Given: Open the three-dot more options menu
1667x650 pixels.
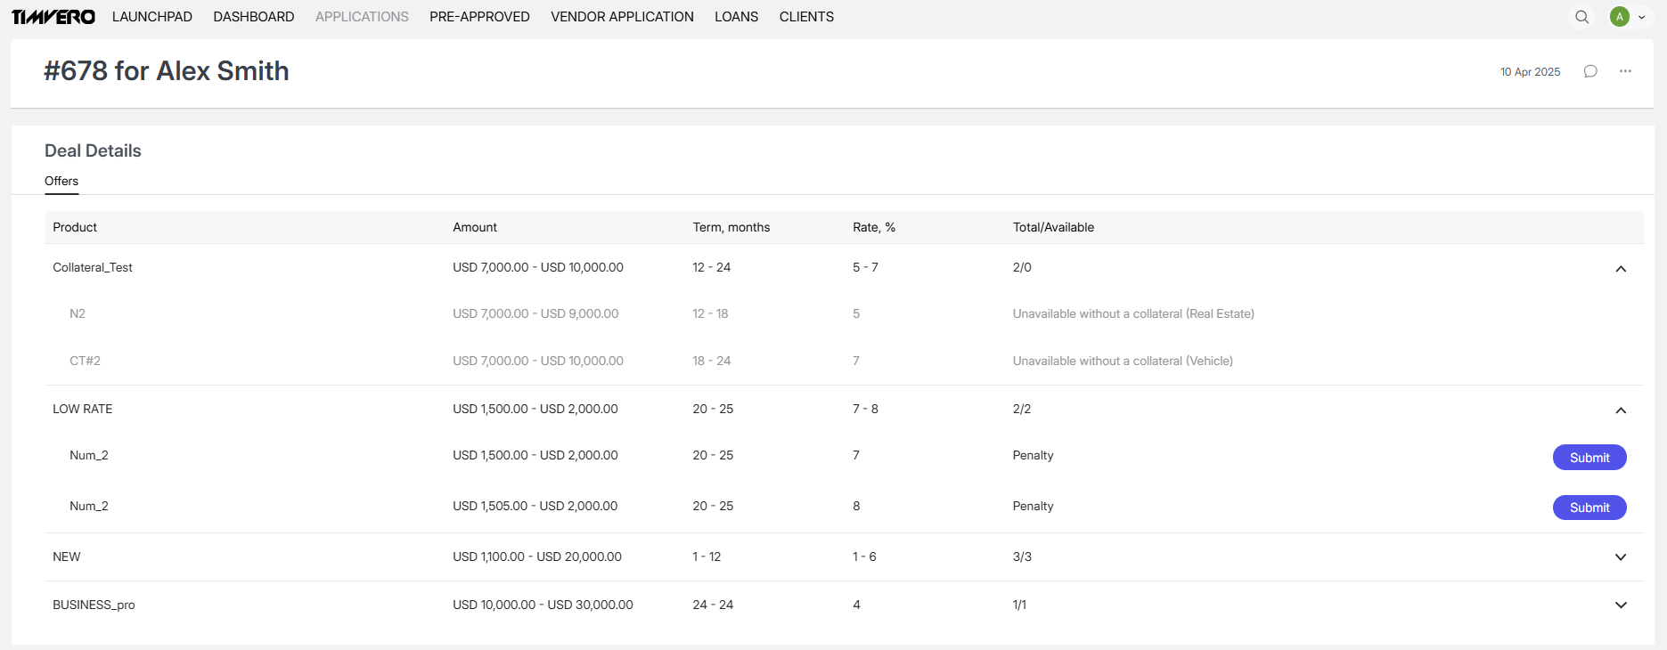Looking at the screenshot, I should click(1625, 71).
